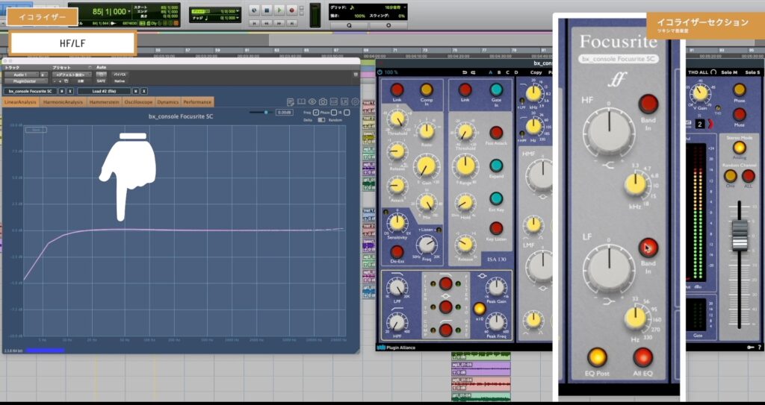Toggle the EQ Post button
Screen dimensions: 765x405
pos(597,357)
